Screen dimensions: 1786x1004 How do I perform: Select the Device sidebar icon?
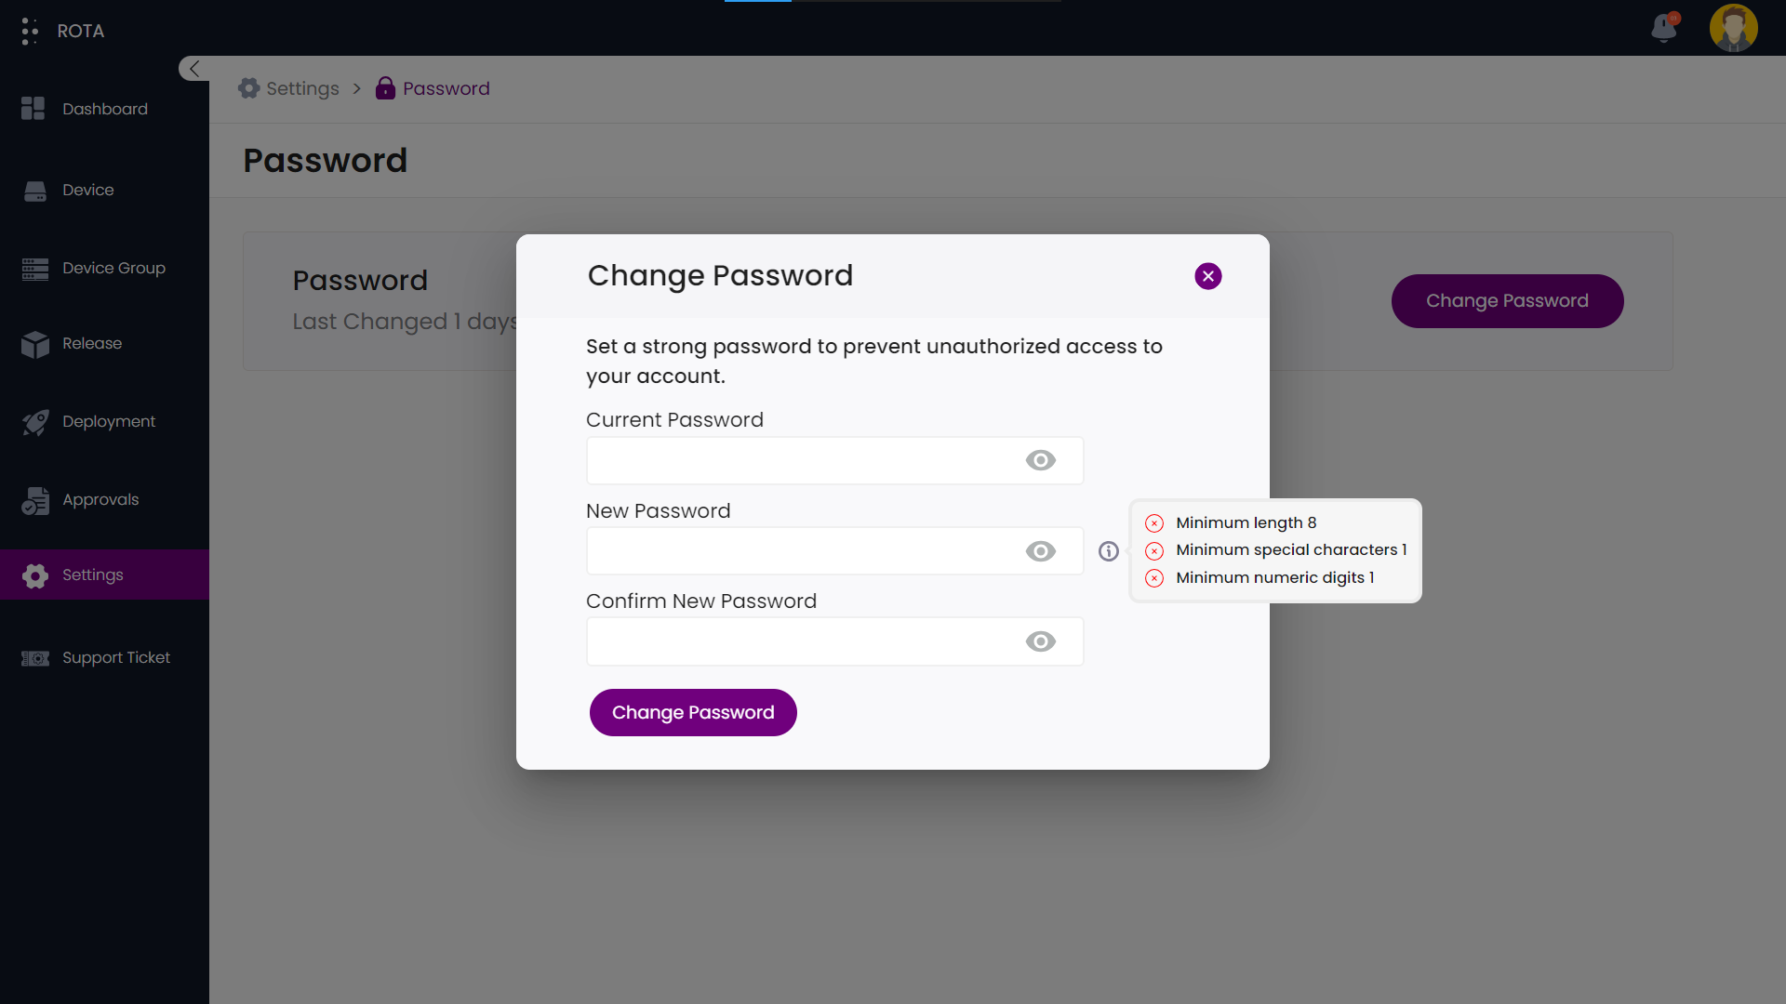35,190
